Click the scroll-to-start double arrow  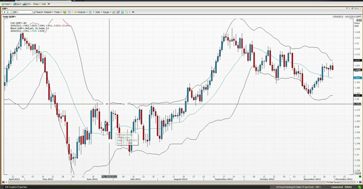(x=3, y=182)
